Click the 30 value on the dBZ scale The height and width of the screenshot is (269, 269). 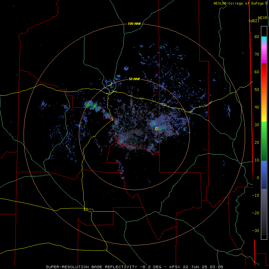click(257, 125)
